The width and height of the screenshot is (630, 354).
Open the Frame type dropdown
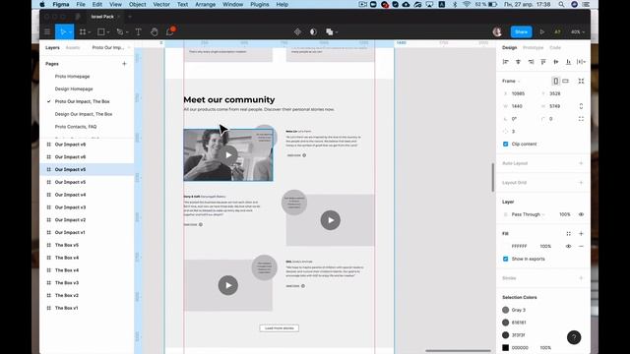[x=511, y=81]
